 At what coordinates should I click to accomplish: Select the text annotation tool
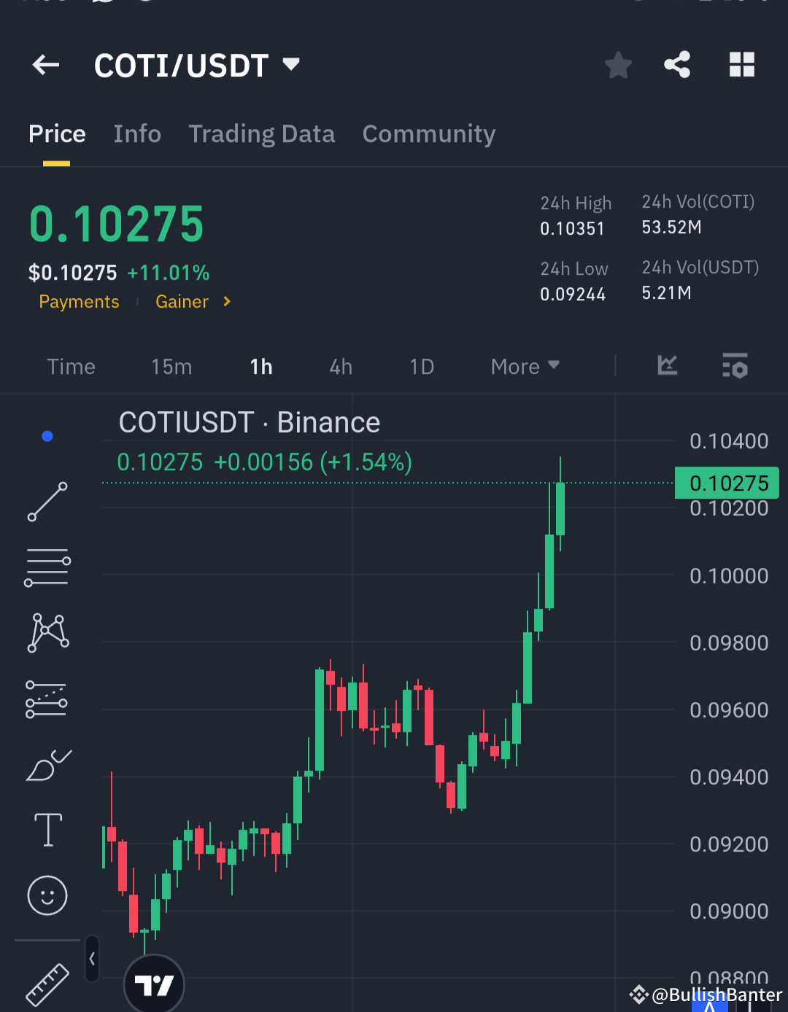point(47,830)
